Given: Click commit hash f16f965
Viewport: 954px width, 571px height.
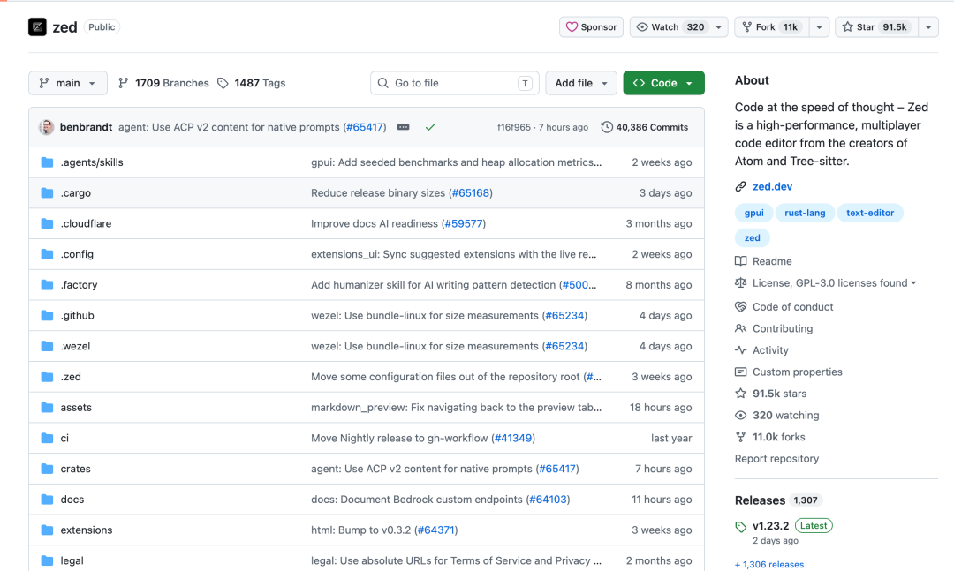Looking at the screenshot, I should [x=513, y=127].
